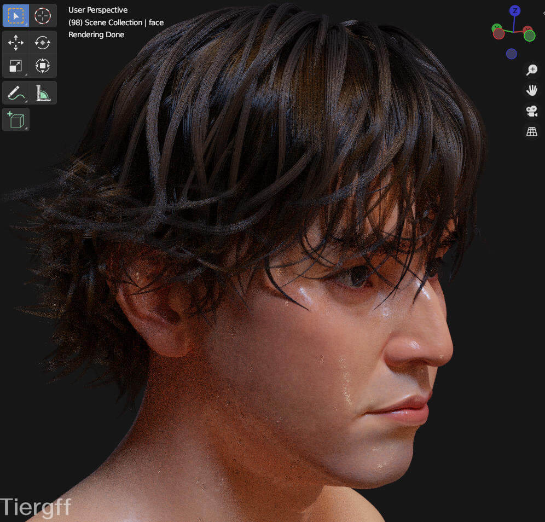545x522 pixels.
Task: Pick the Rotate tool
Action: pos(43,42)
